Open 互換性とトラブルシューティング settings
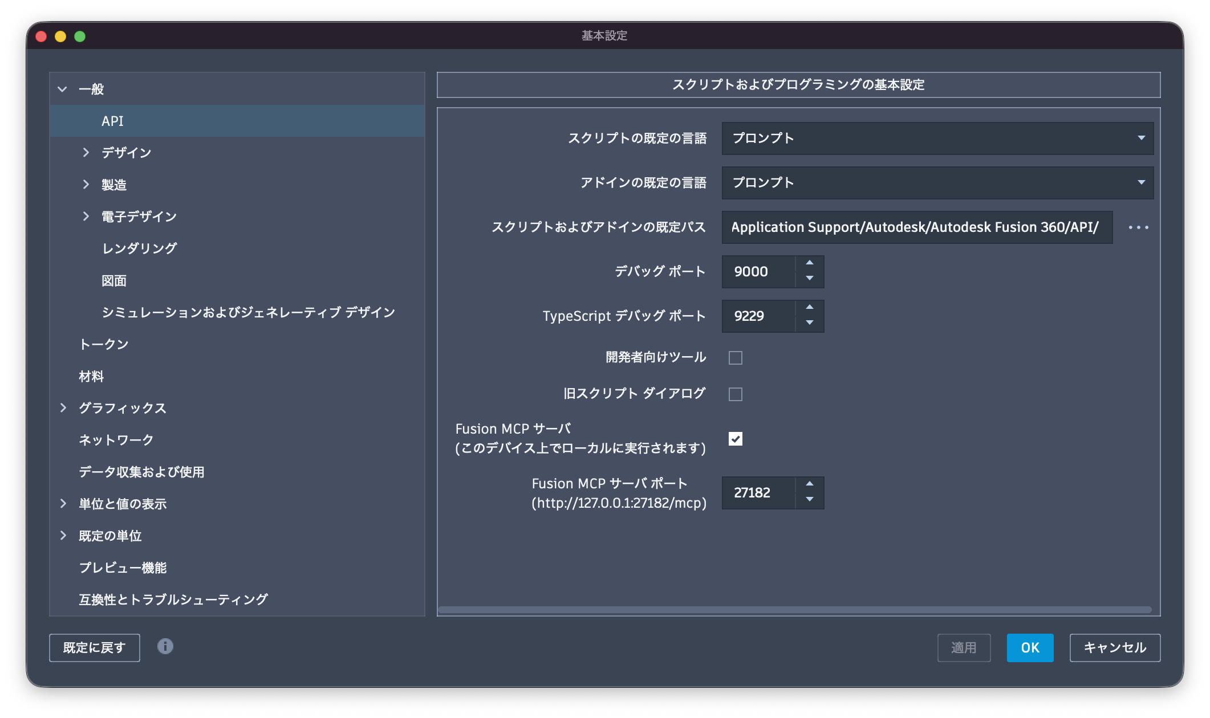The image size is (1210, 718). 173,599
